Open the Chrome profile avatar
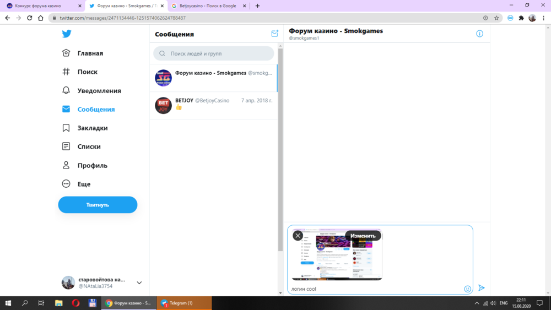 (532, 18)
